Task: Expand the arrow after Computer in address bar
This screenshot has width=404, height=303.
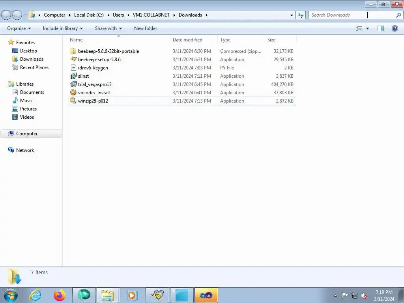Action: point(69,15)
